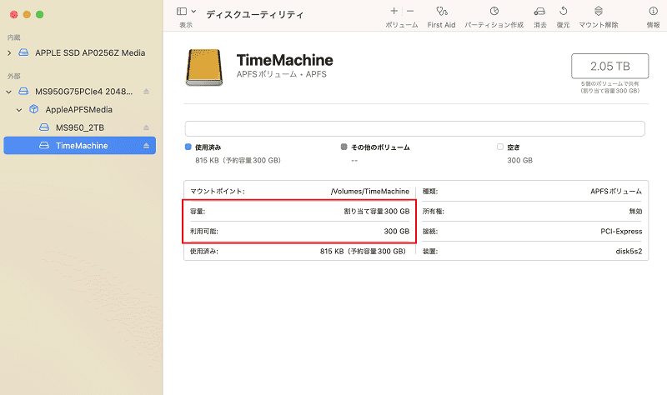
Task: Open the sidebar view toggle icon
Action: coord(182,12)
